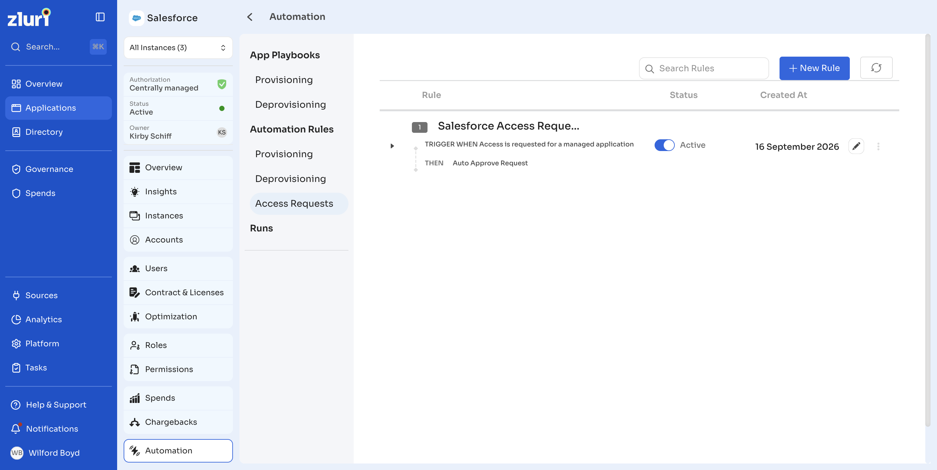Open the All Instances (3) dropdown

178,48
